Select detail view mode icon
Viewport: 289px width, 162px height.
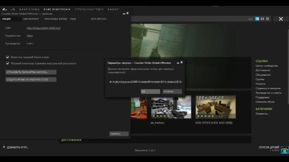[x=257, y=19]
